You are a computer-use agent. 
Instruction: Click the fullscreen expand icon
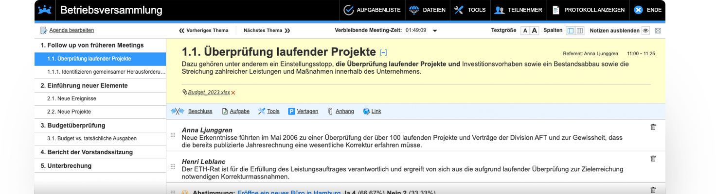click(658, 31)
